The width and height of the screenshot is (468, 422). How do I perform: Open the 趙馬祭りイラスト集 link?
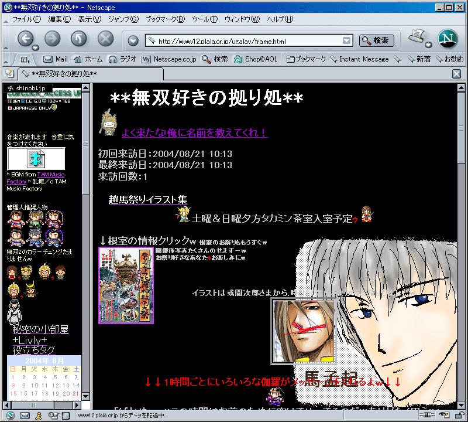click(x=148, y=199)
